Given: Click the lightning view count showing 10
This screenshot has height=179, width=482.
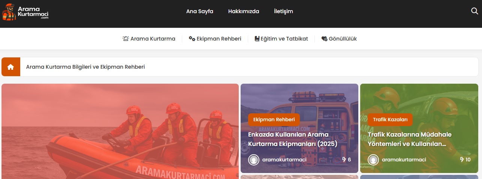Looking at the screenshot, I should pos(465,160).
